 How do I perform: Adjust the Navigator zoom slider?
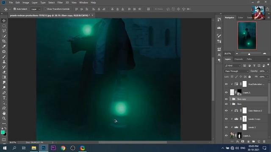tap(249, 54)
